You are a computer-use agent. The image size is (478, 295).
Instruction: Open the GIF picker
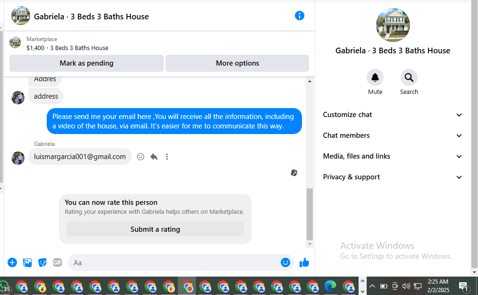click(x=57, y=262)
